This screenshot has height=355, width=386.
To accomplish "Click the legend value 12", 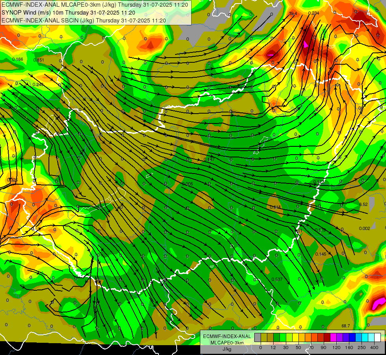I will (x=273, y=348).
